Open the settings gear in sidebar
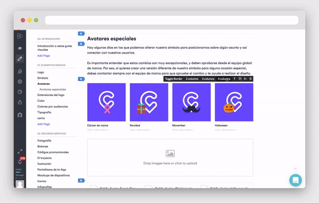This screenshot has width=319, height=204. click(20, 82)
